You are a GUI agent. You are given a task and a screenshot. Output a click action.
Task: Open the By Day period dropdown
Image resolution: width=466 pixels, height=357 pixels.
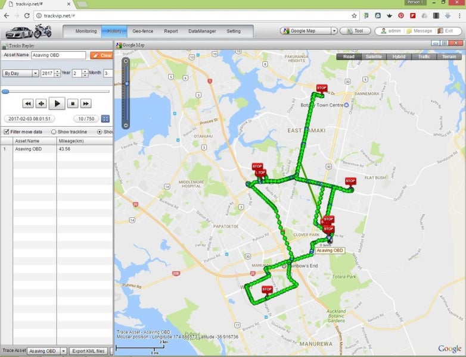35,73
